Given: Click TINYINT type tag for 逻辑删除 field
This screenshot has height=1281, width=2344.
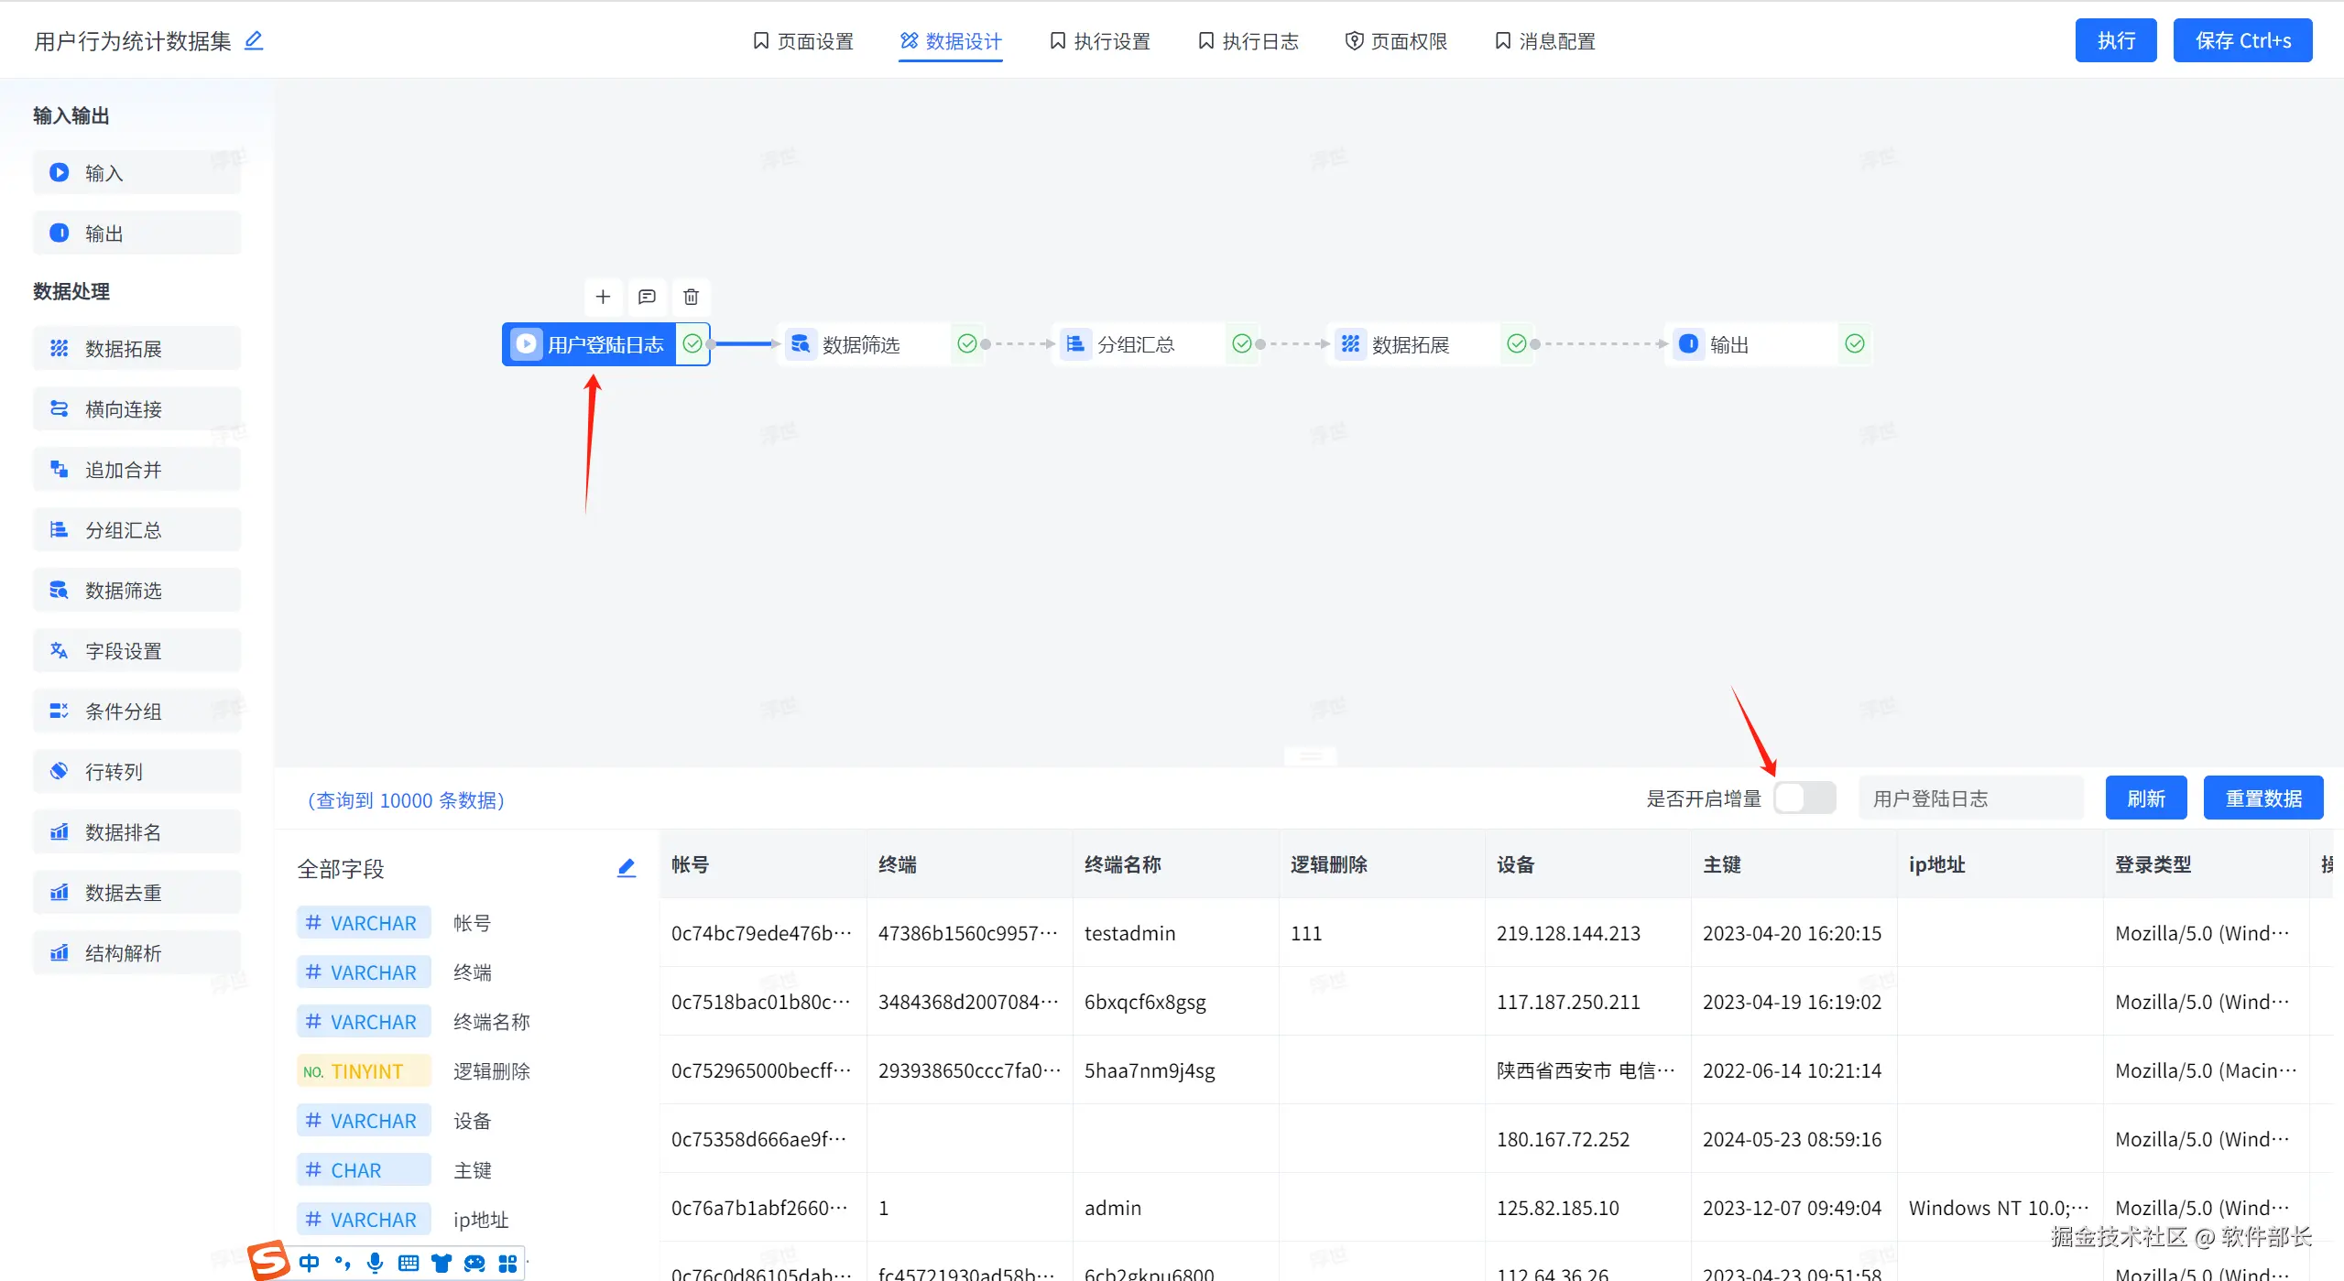Looking at the screenshot, I should point(364,1071).
